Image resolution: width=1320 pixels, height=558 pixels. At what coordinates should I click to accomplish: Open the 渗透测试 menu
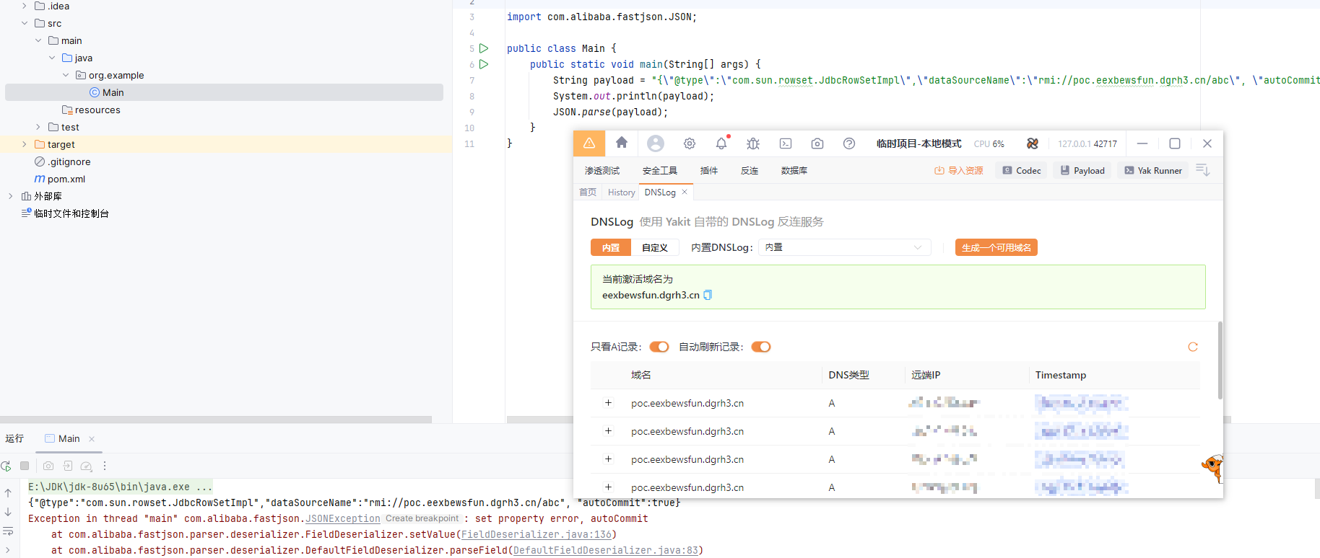(602, 171)
